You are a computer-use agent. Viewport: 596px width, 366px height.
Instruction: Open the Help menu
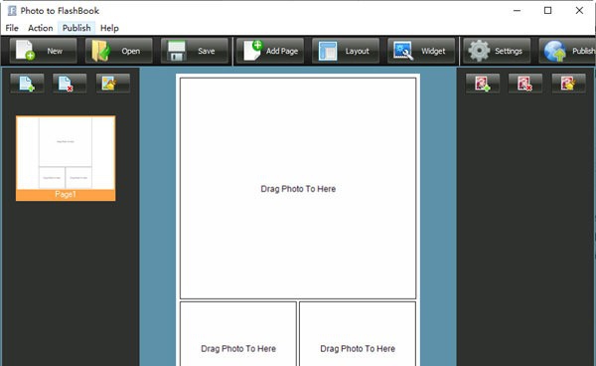[x=109, y=28]
